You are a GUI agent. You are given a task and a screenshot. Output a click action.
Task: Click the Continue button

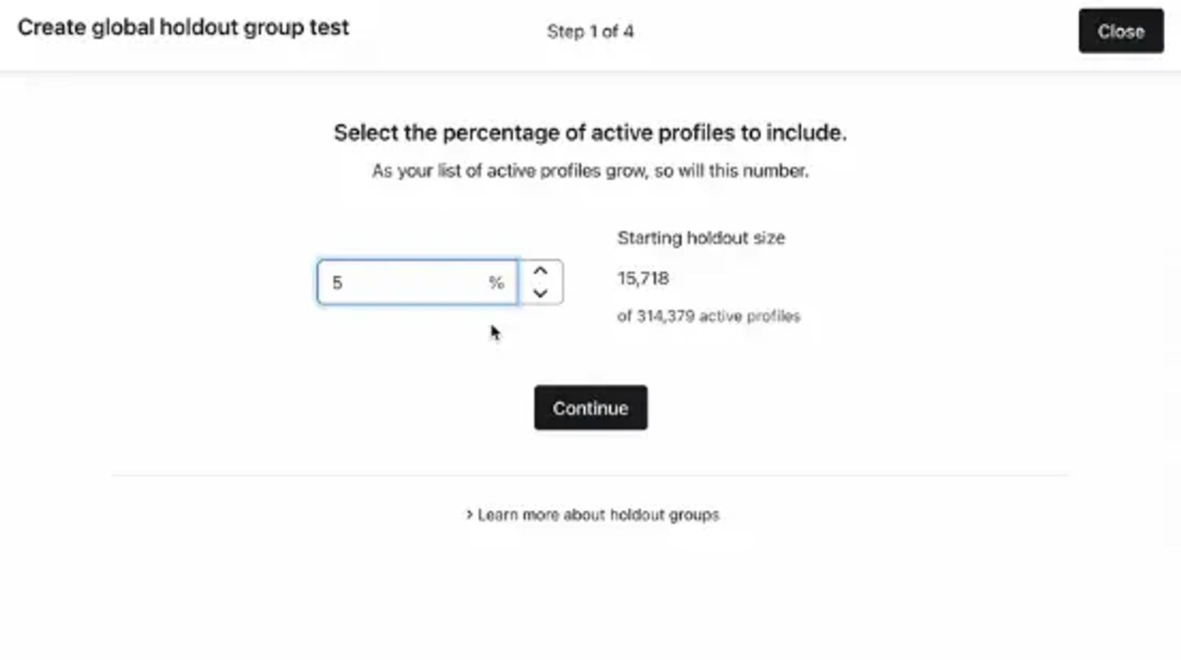590,408
